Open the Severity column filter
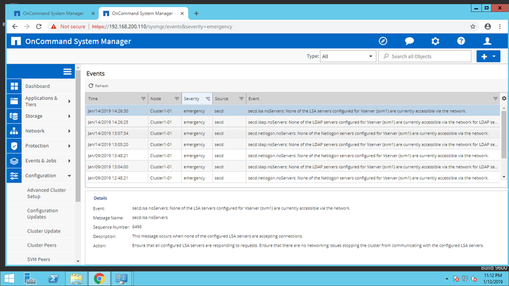Viewport: 509px width, 286px height. 208,99
